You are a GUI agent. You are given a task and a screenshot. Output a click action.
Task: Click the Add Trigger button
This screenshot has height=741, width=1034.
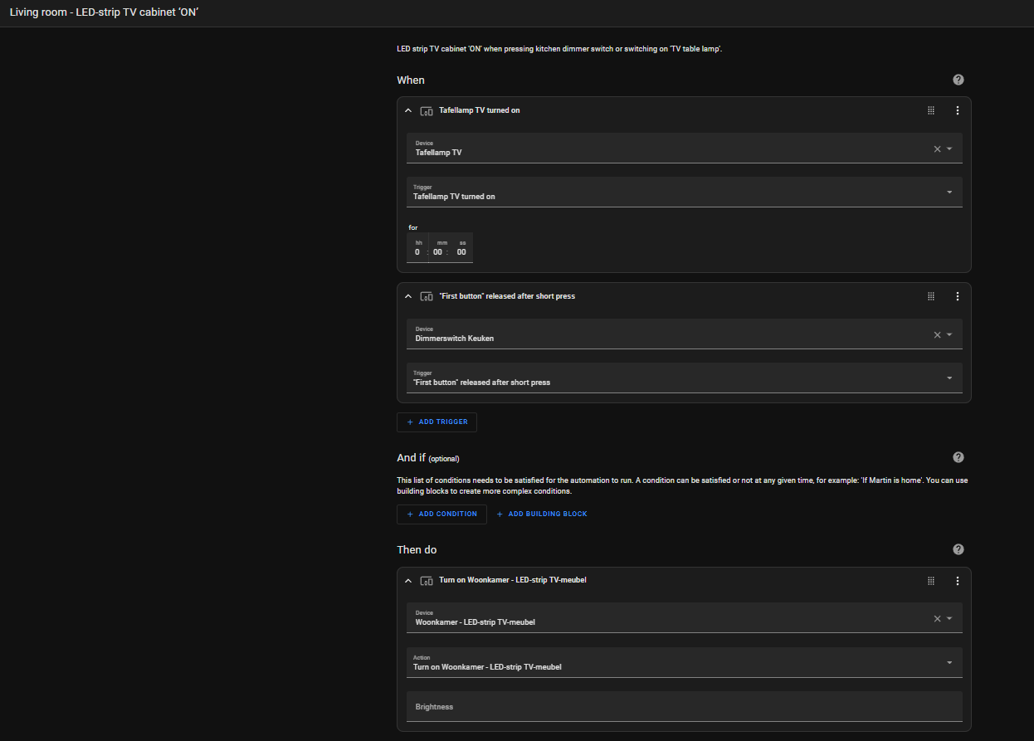tap(437, 422)
